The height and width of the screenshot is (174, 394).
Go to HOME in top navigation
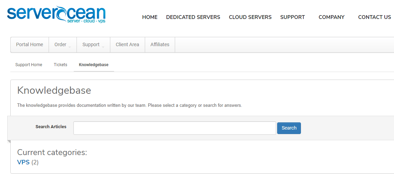150,17
